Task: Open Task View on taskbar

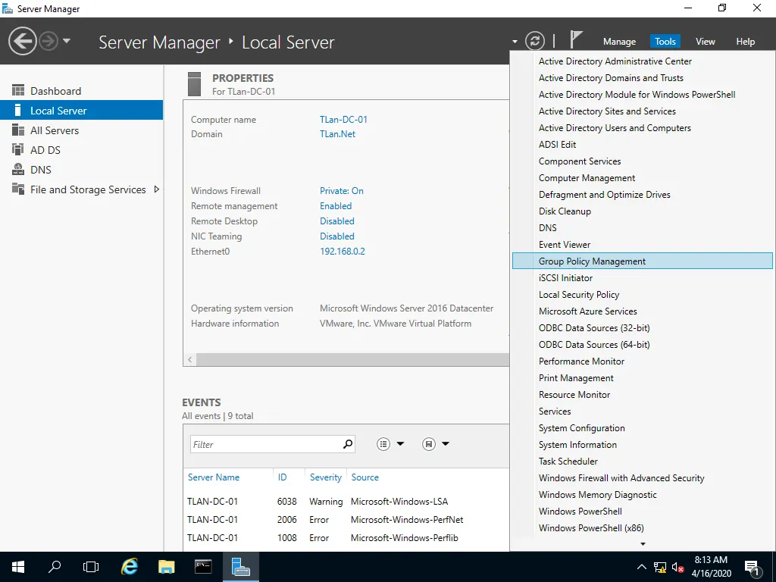Action: tap(91, 567)
